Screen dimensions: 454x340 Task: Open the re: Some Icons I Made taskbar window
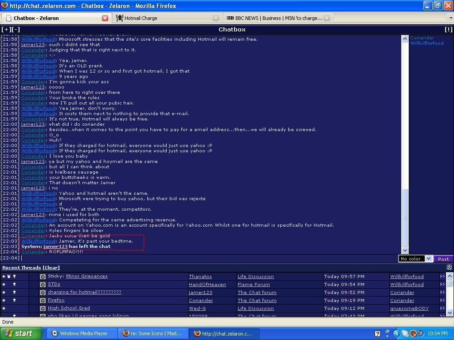pos(153,334)
